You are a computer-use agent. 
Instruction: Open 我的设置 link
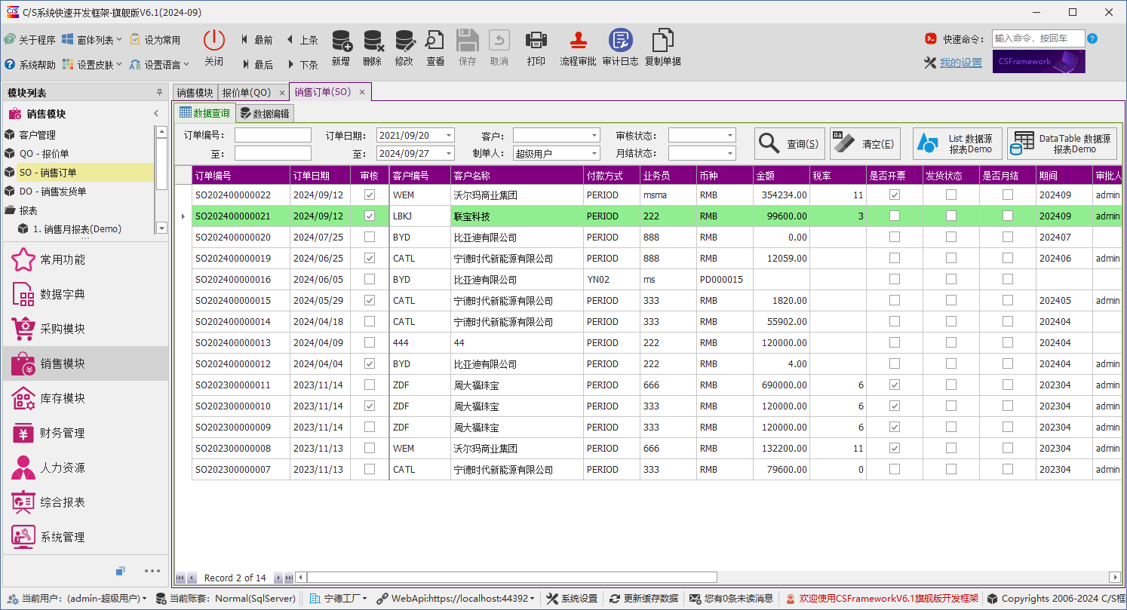pos(960,63)
